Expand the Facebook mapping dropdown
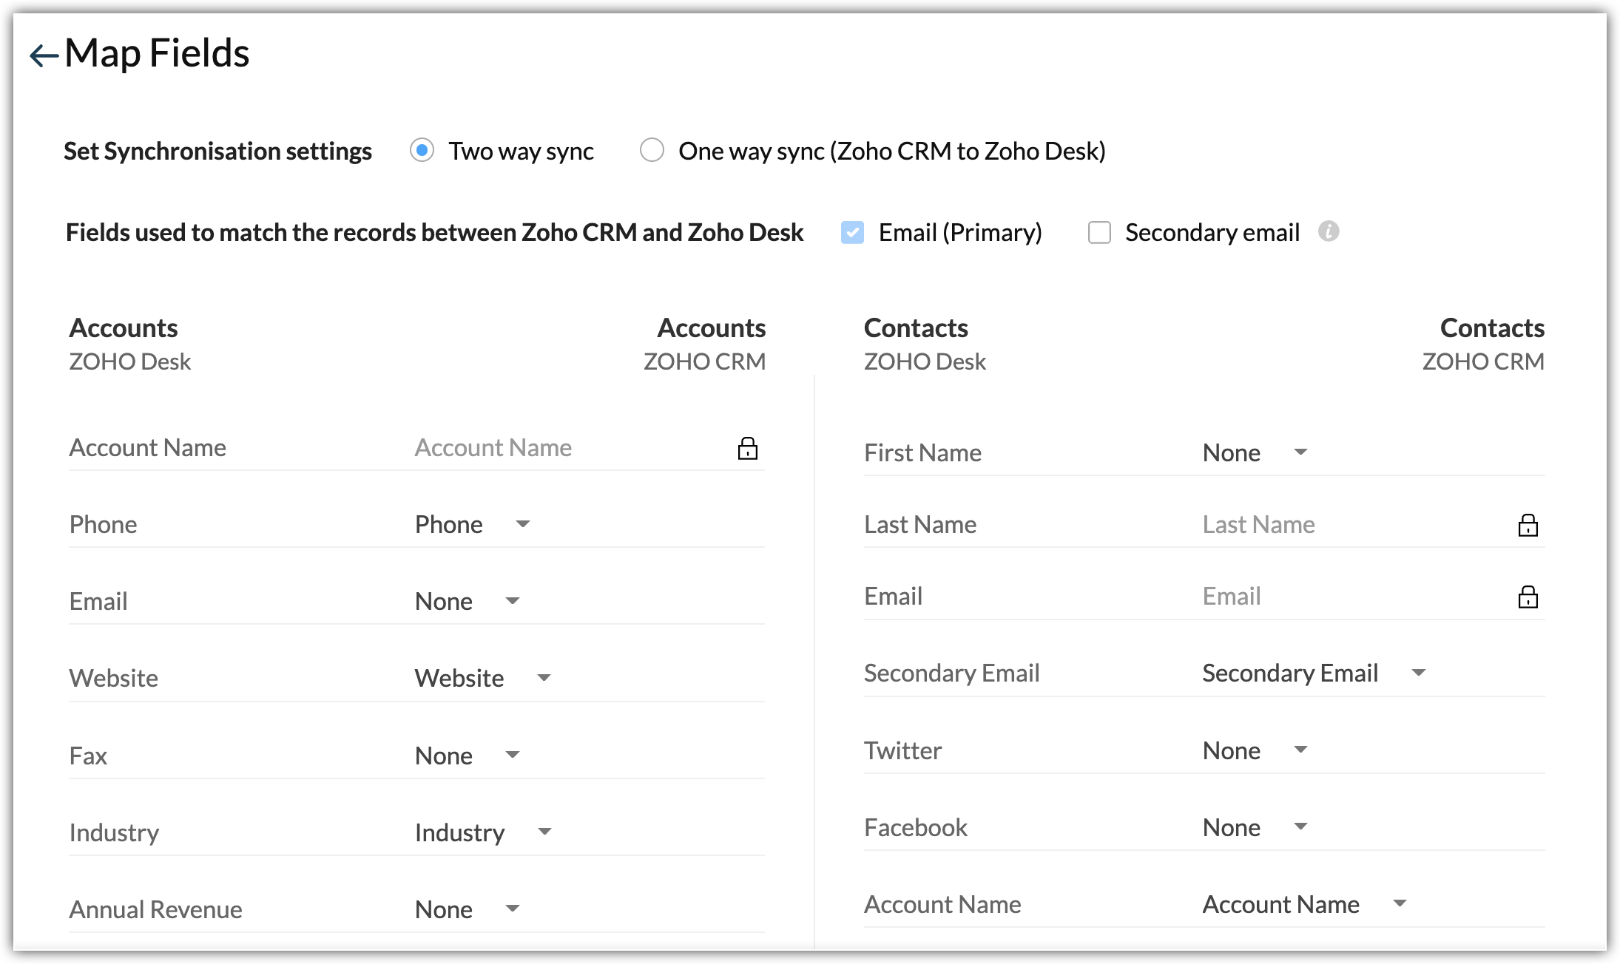Image resolution: width=1620 pixels, height=964 pixels. coord(1300,826)
